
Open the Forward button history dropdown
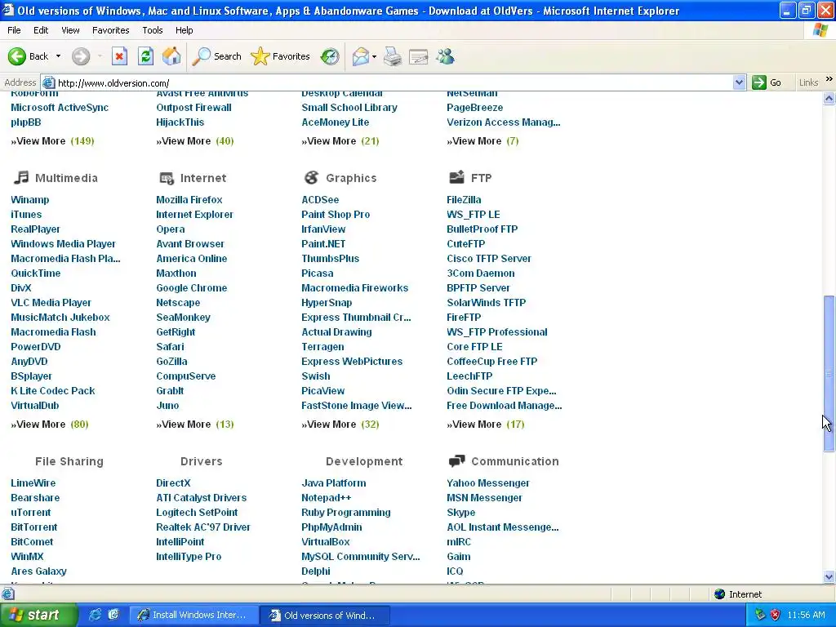coord(100,56)
